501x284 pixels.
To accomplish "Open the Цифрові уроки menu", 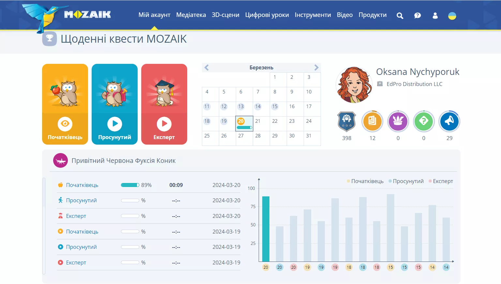I will 267,15.
